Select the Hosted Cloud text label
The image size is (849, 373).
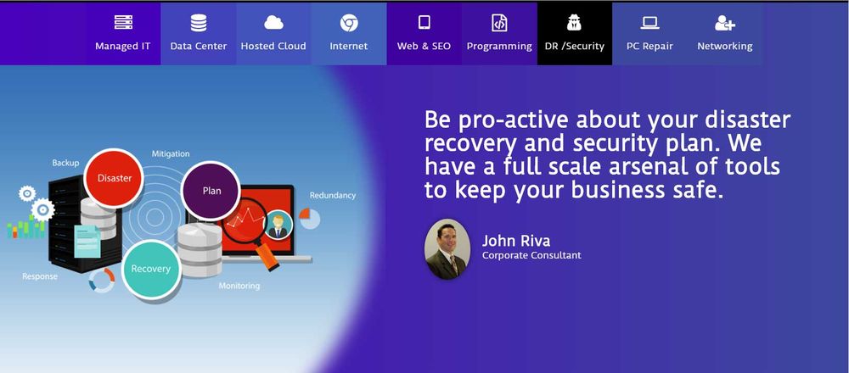[273, 47]
